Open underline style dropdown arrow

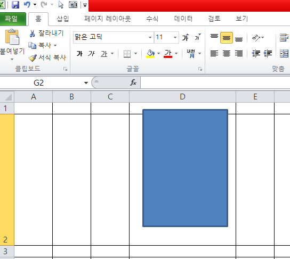pos(112,54)
